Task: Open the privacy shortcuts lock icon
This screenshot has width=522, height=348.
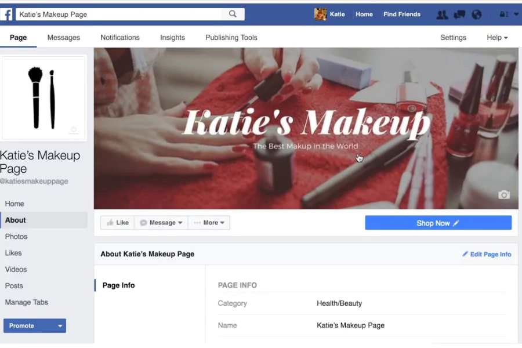Action: [x=503, y=14]
